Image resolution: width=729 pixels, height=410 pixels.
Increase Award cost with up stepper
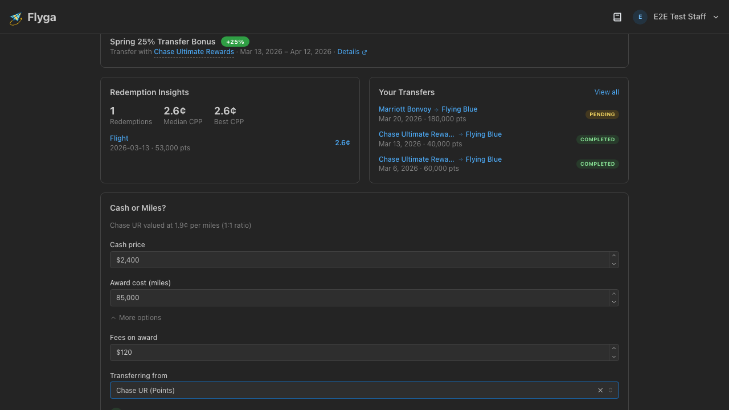tap(613, 294)
